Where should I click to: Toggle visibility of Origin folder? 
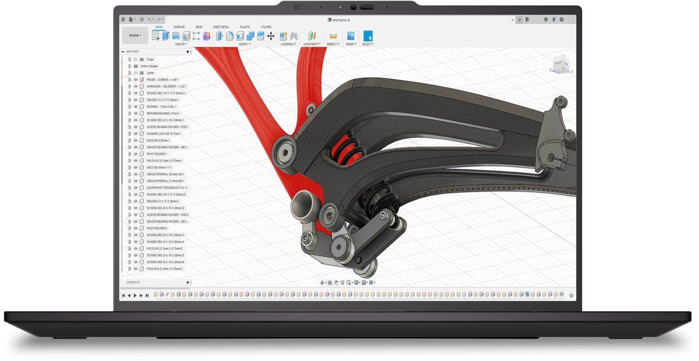[135, 59]
